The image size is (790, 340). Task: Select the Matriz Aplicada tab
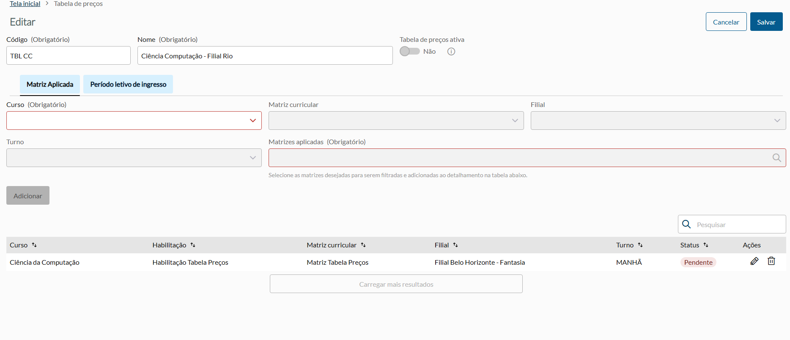50,84
